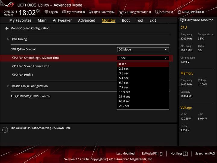
Task: Open the Exit tab
Action: click(153, 21)
